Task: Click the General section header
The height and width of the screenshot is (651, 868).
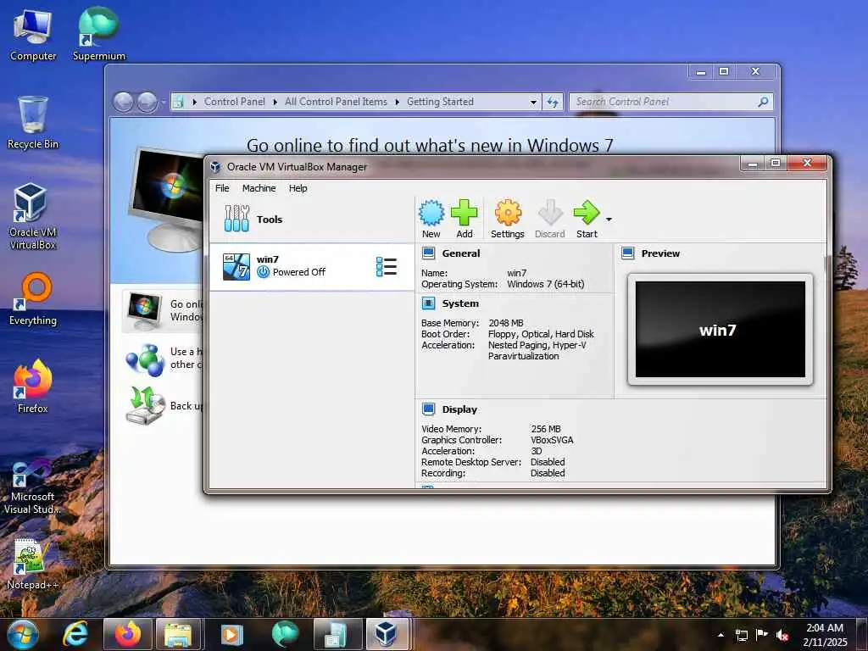Action: [461, 253]
